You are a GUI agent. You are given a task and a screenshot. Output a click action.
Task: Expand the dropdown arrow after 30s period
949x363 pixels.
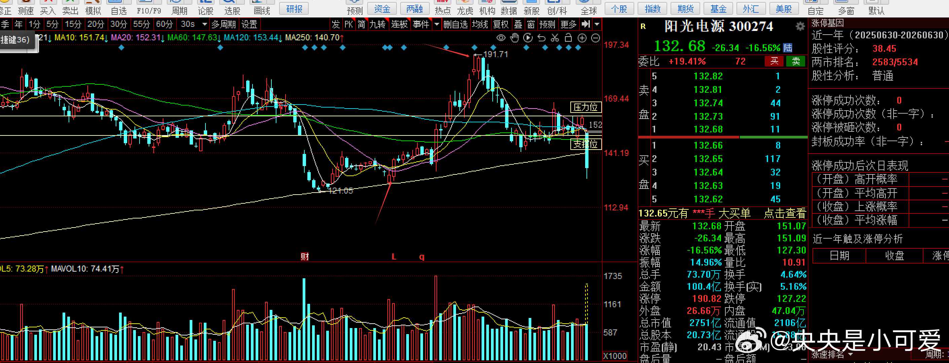click(205, 24)
